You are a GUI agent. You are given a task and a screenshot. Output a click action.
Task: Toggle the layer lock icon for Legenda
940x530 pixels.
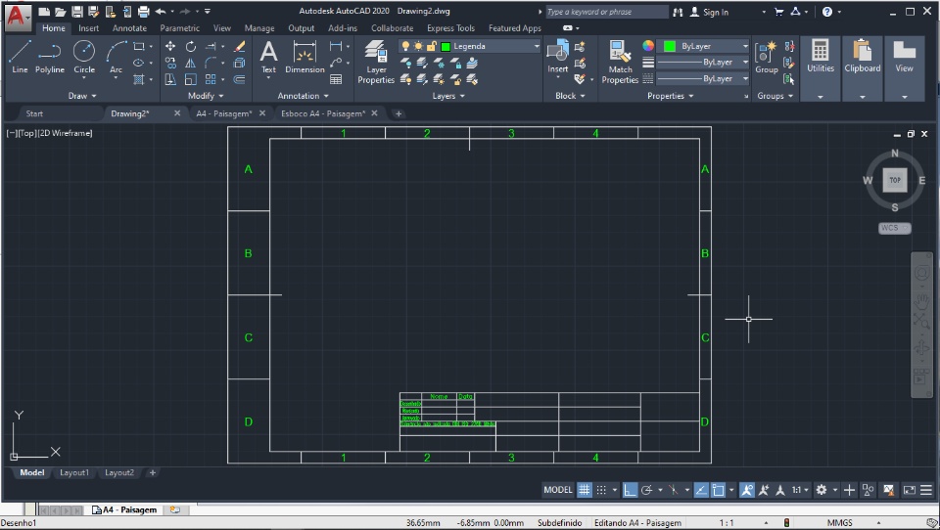click(x=431, y=46)
